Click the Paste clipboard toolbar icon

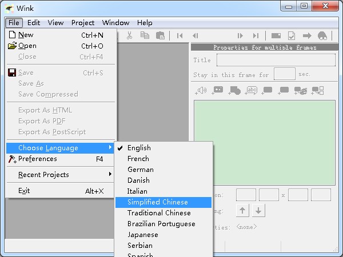[x=161, y=35]
